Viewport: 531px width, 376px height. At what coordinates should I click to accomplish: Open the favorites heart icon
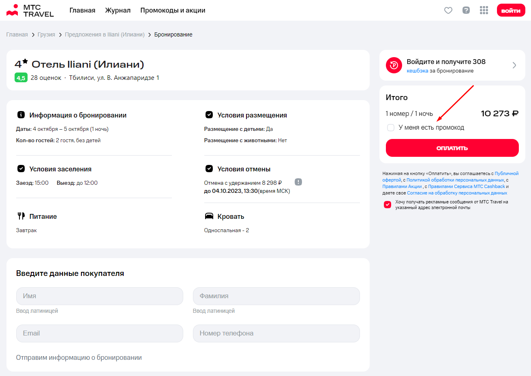[448, 11]
